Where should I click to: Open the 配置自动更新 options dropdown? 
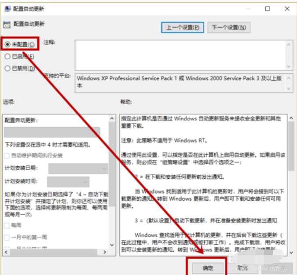(52, 132)
